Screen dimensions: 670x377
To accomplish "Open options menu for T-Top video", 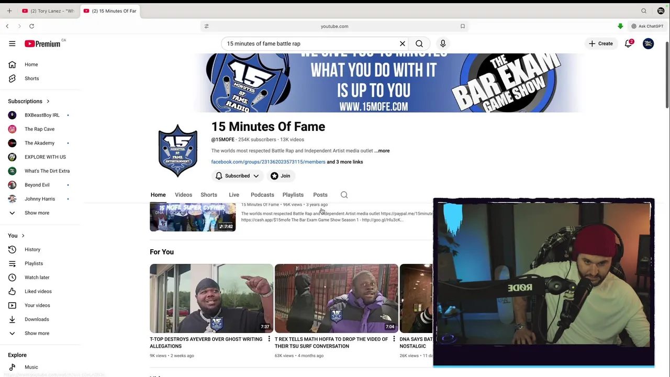I will (269, 339).
